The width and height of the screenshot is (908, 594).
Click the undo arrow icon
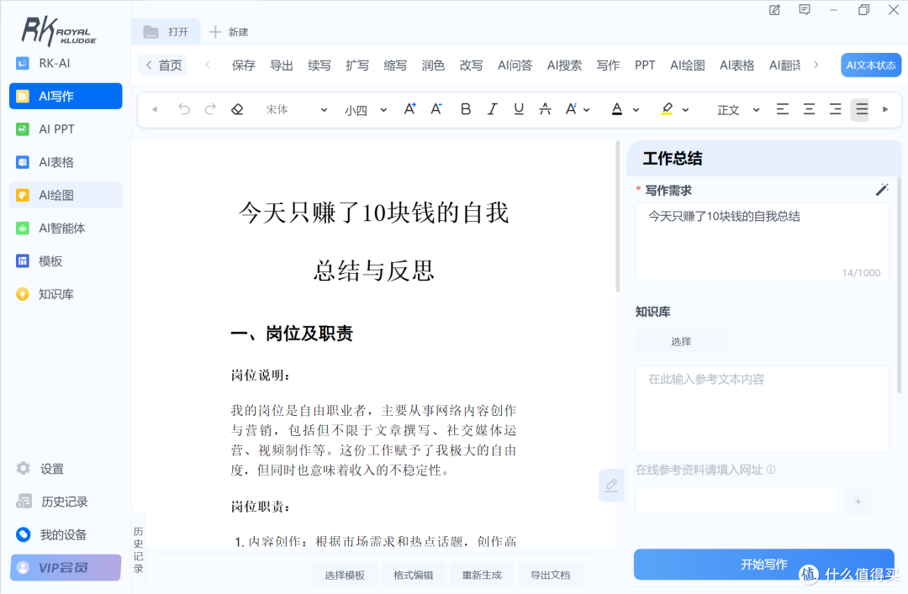tap(184, 109)
